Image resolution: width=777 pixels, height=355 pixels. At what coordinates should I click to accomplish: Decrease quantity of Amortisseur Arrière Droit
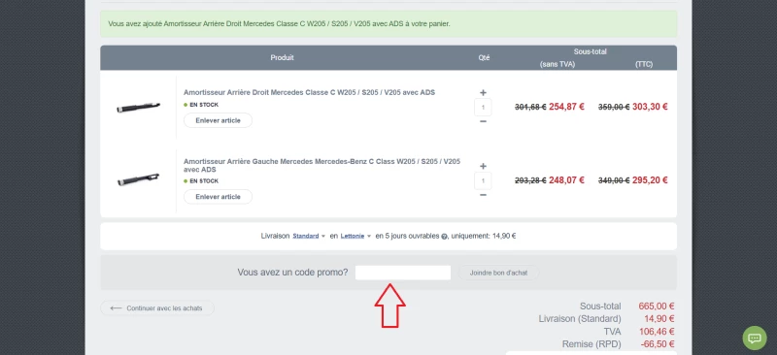tap(483, 121)
